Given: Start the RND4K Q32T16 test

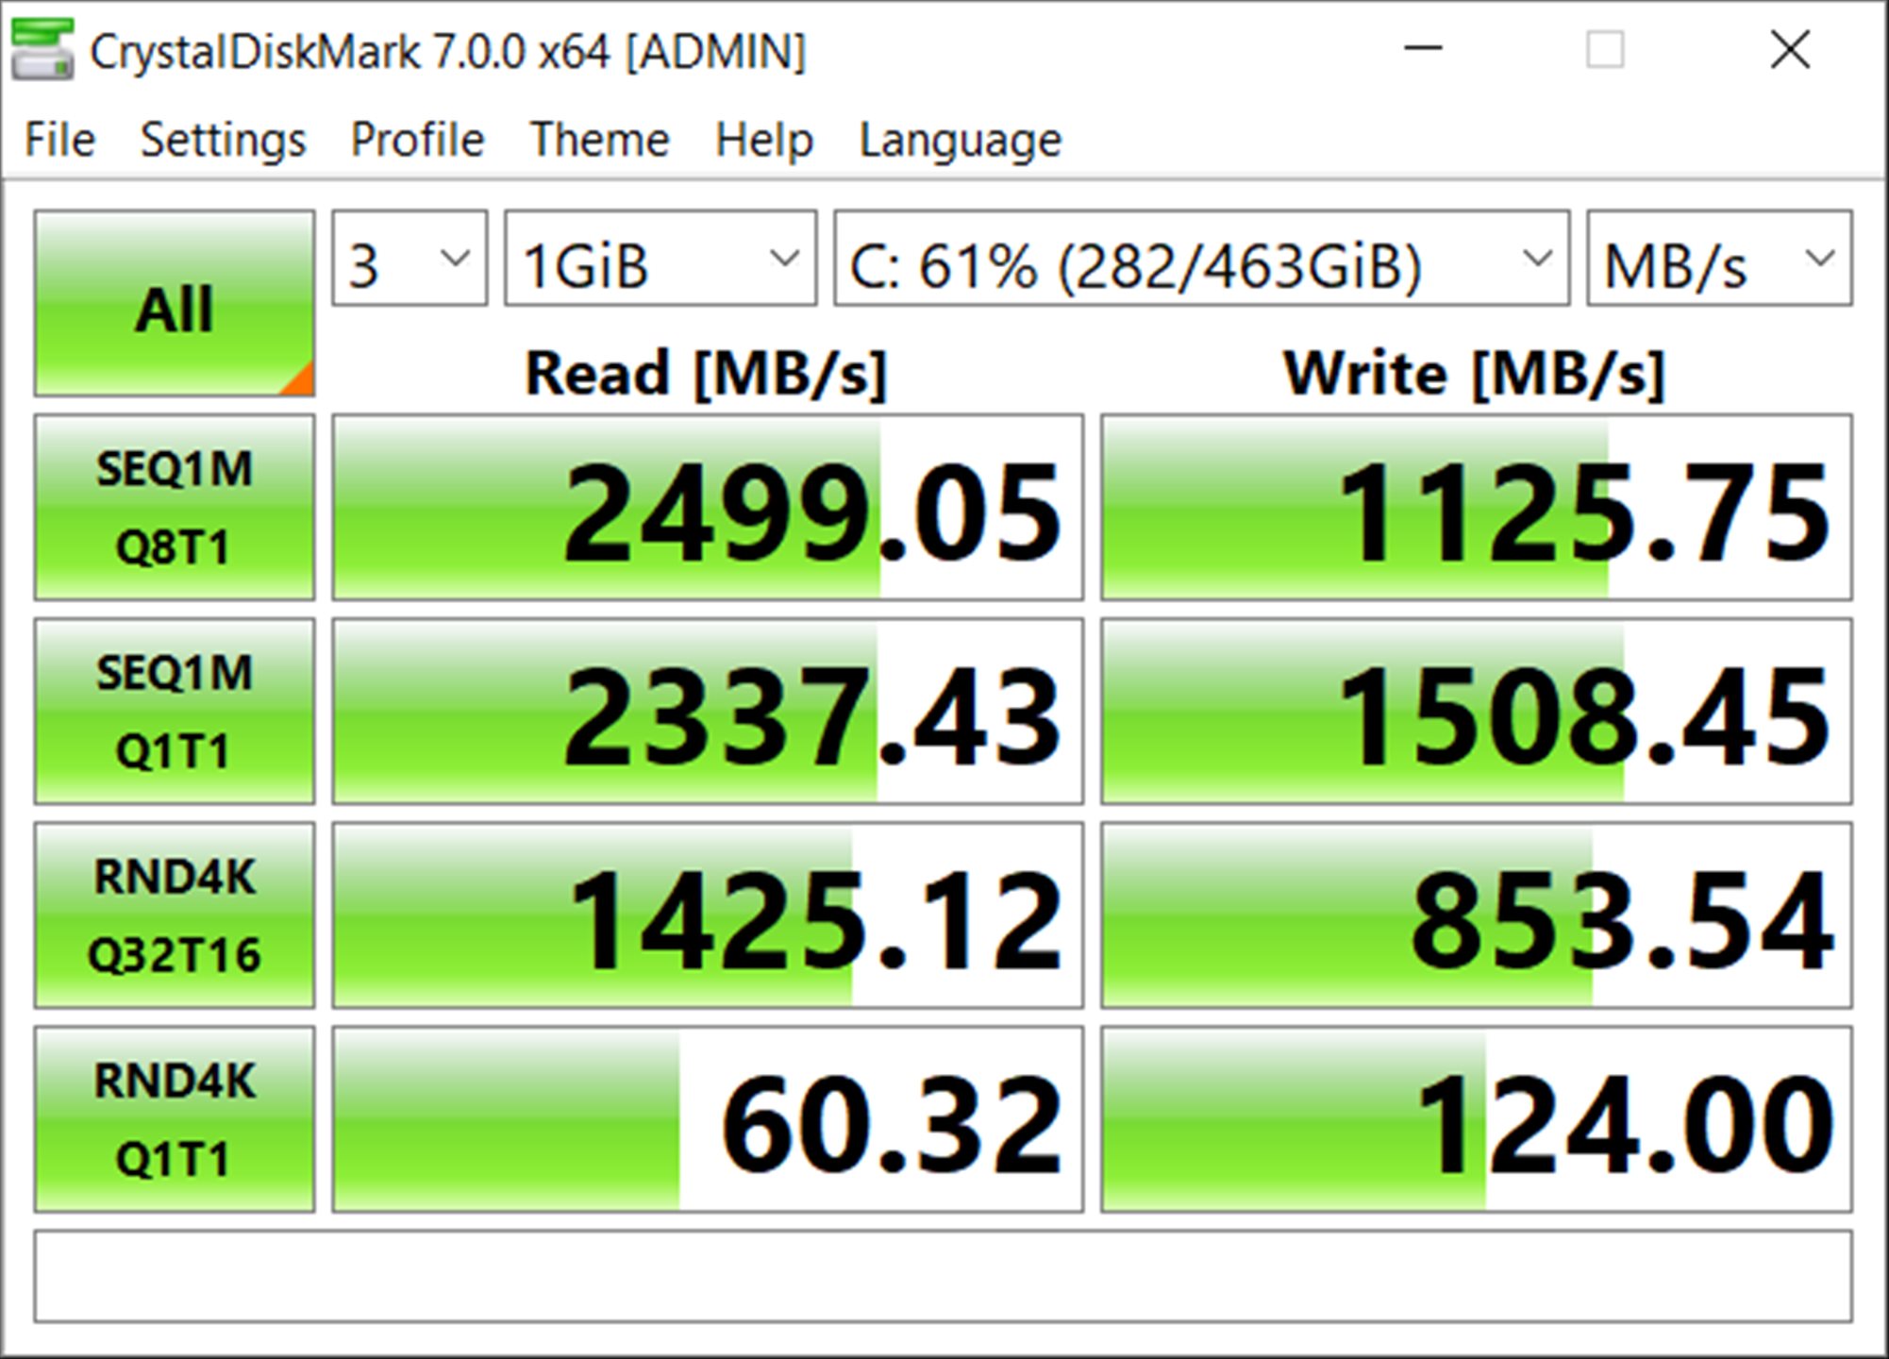Looking at the screenshot, I should tap(175, 914).
